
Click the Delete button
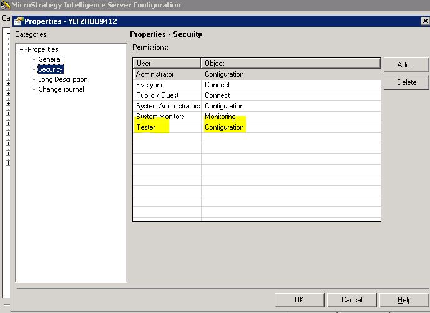(406, 82)
